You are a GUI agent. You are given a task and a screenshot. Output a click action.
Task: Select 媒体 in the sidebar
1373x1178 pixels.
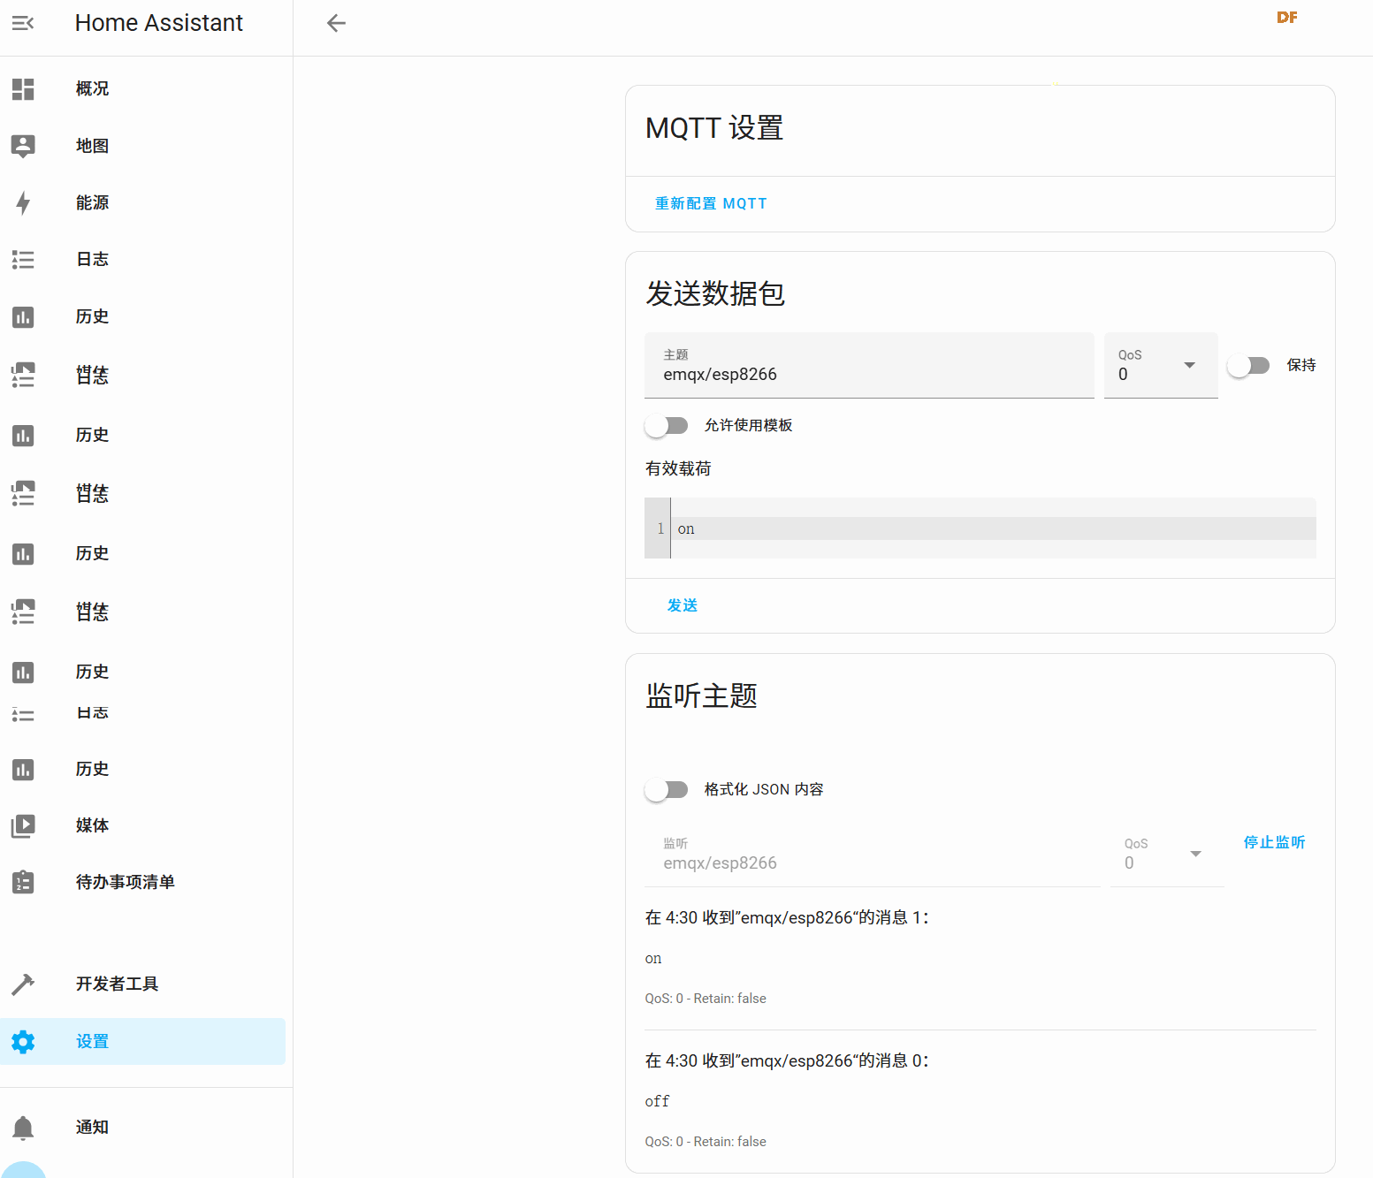pyautogui.click(x=92, y=825)
